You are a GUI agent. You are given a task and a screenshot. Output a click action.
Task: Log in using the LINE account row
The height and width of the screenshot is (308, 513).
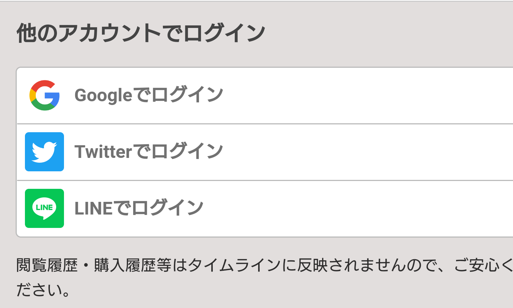(x=265, y=209)
